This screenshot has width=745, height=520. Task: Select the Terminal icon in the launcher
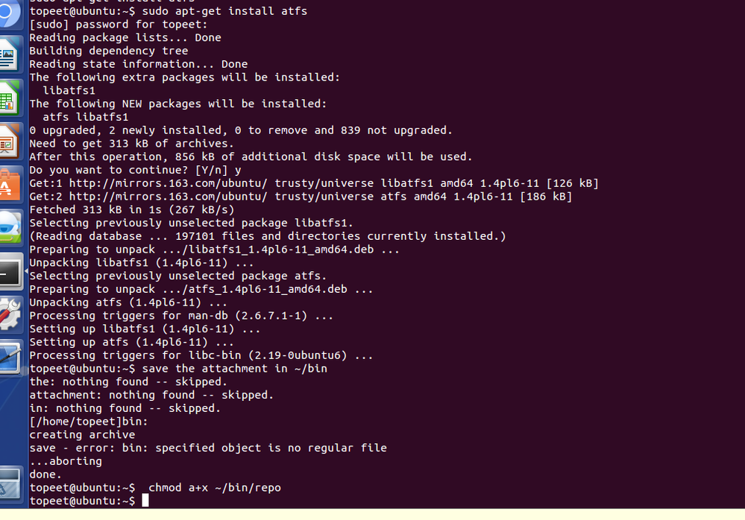10,273
